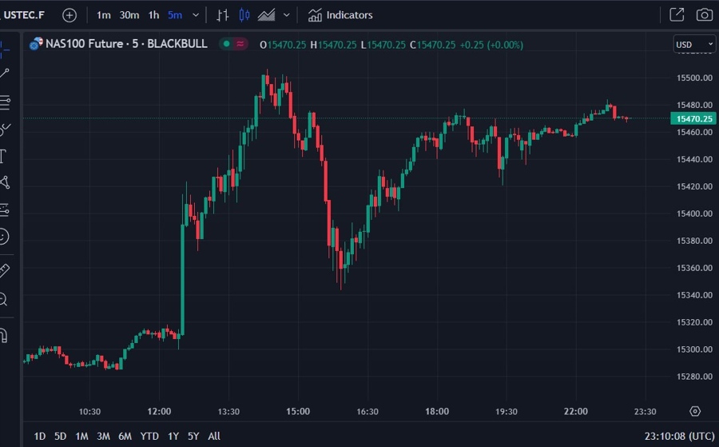The image size is (719, 447).
Task: Click the 23:10:08 (UTC) timezone clock
Action: point(678,436)
